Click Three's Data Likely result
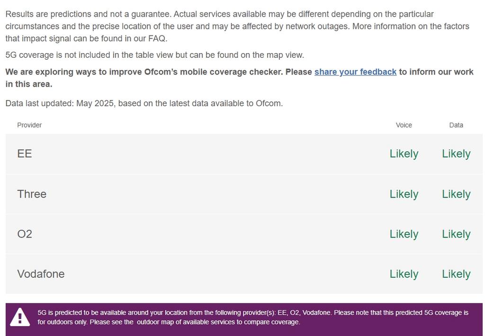 456,194
